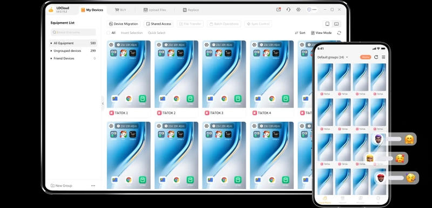Screen dimensions: 432x208
Task: Click the 299 count beside Ungrouped devices
Action: point(93,51)
